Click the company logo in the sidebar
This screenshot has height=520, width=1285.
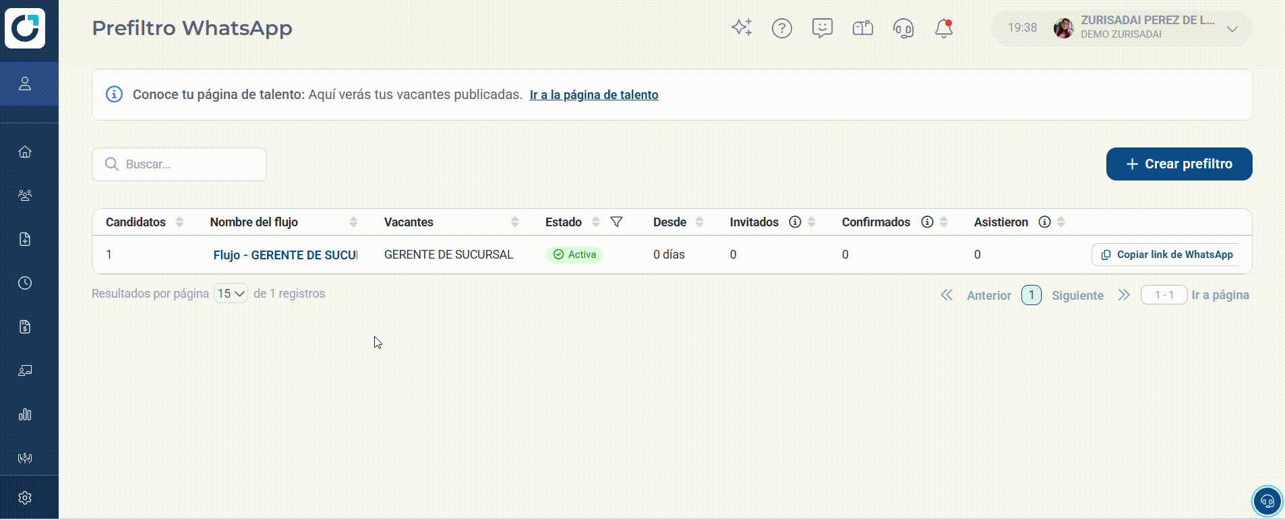click(x=25, y=28)
